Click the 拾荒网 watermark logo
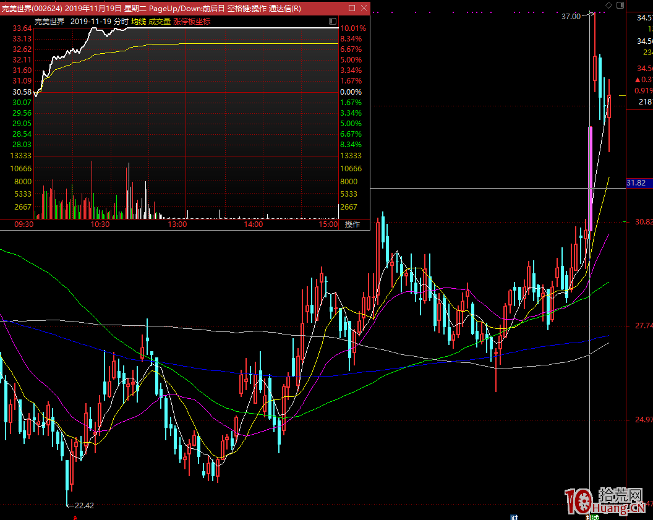Viewport: 653px width, 520px height. pyautogui.click(x=606, y=501)
